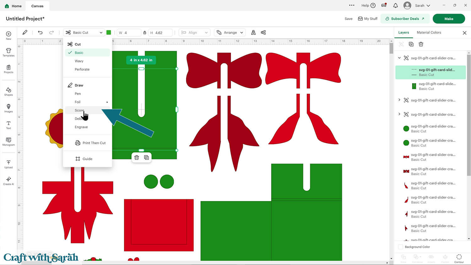The image size is (471, 265).
Task: Open the Contour tool
Action: pos(459,258)
